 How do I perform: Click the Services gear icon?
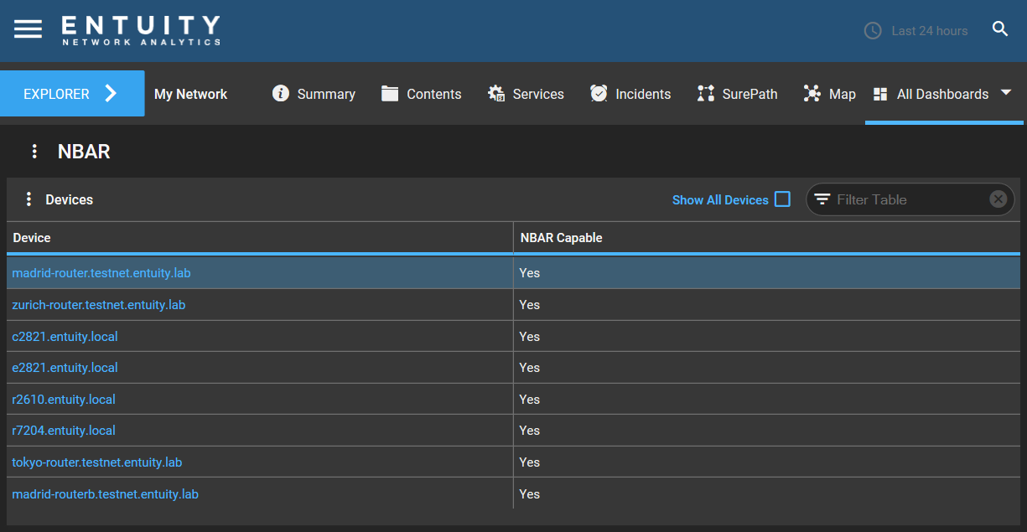pos(496,93)
